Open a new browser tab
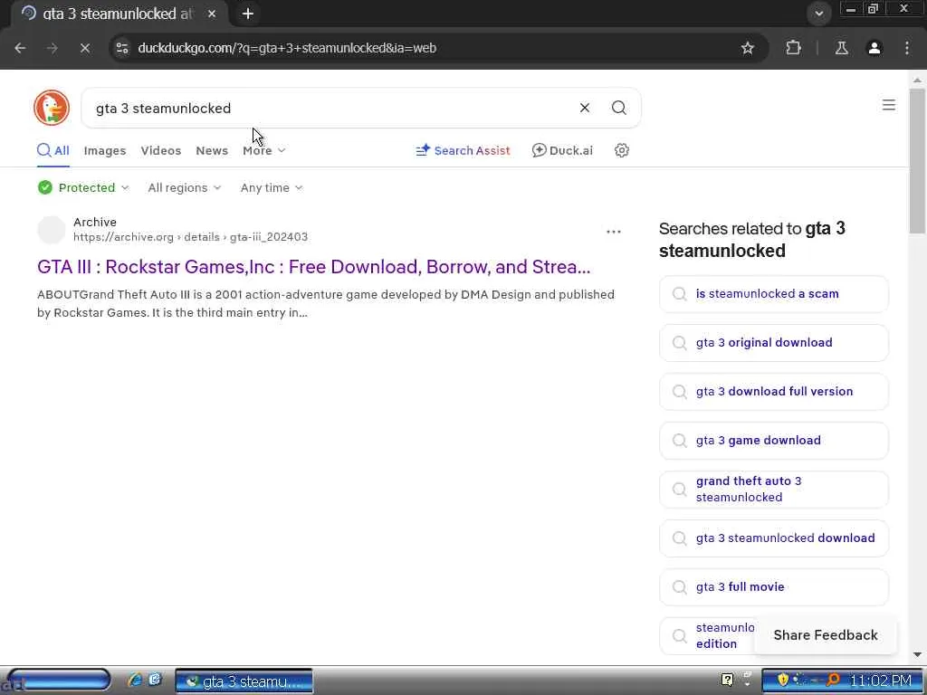The image size is (927, 695). pyautogui.click(x=248, y=14)
